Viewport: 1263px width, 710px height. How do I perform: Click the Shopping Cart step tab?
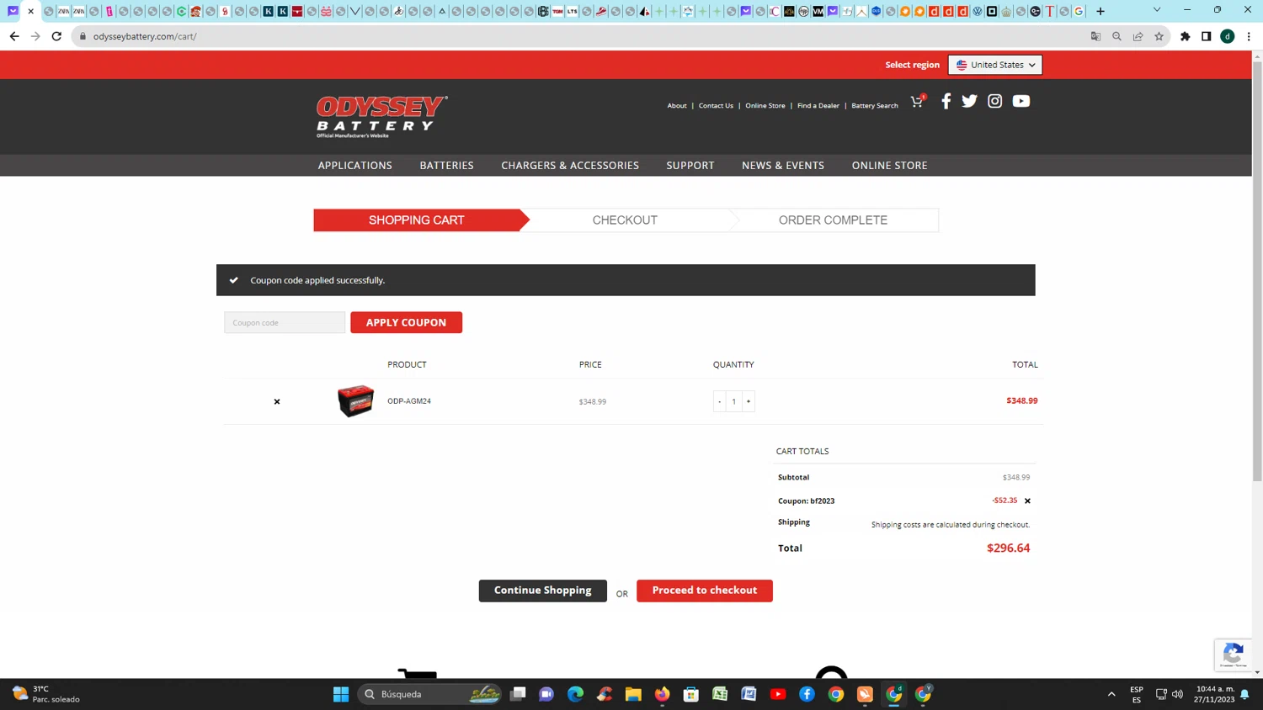[417, 220]
